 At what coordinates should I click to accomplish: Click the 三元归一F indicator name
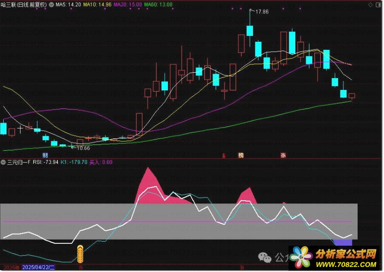(19, 162)
